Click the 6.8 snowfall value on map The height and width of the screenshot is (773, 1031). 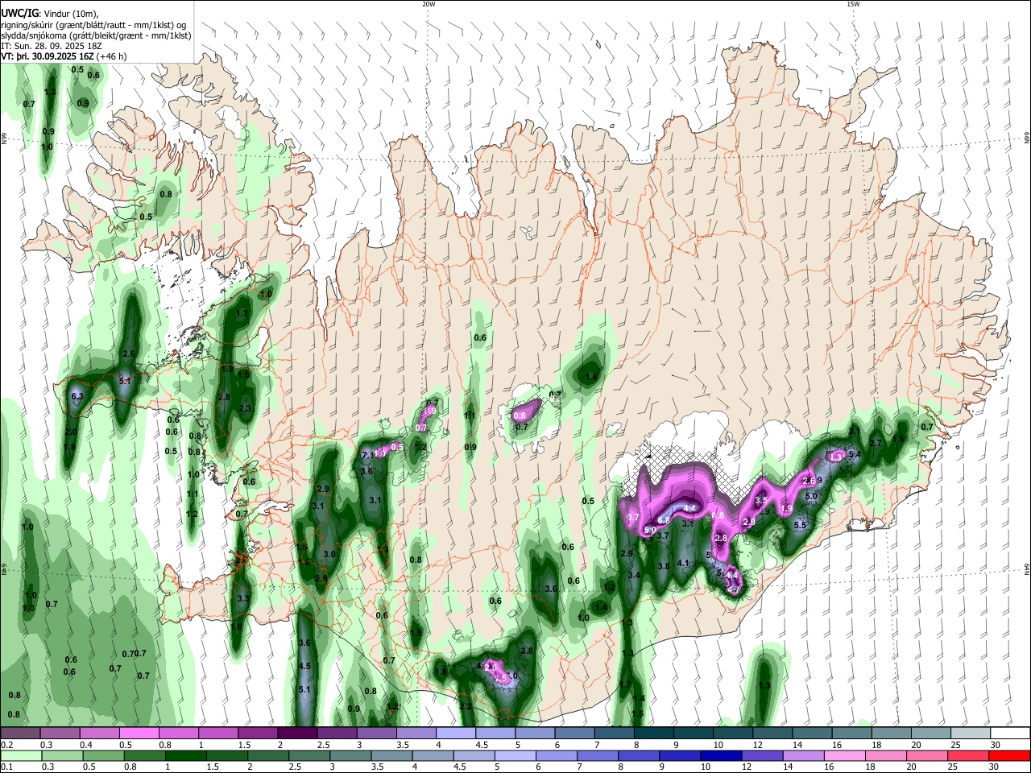click(664, 521)
